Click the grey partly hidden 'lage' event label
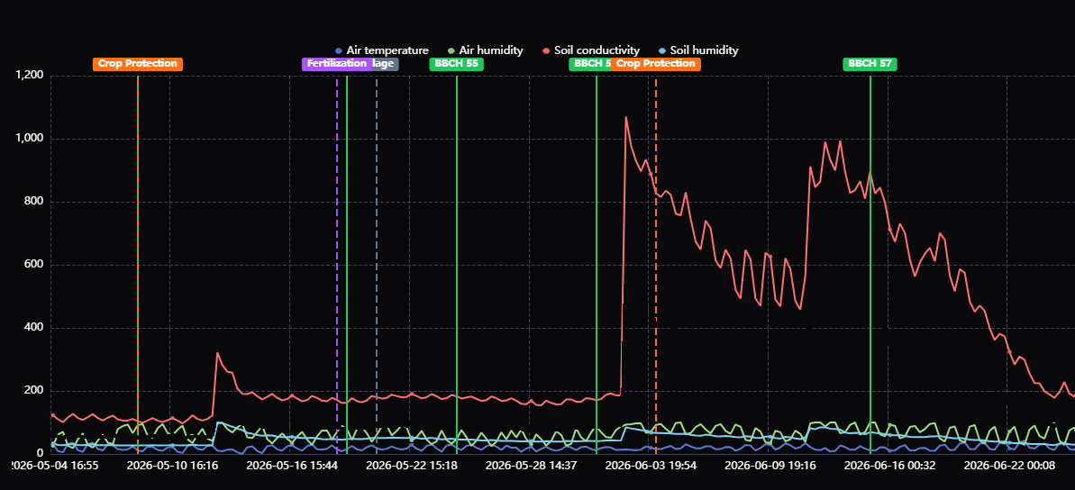Viewport: 1075px width, 490px height. click(386, 64)
